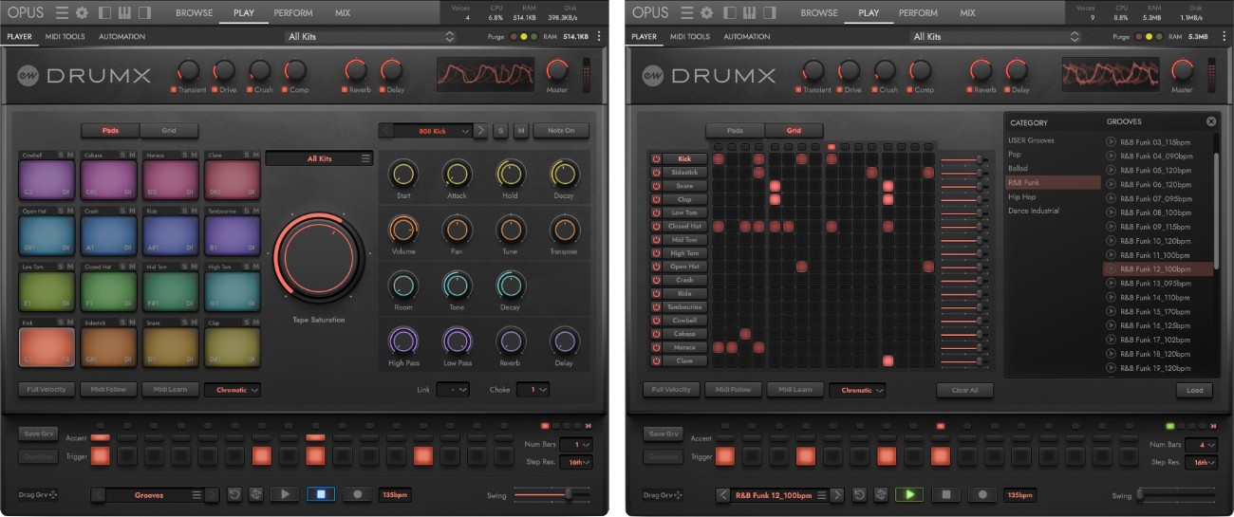Toggle left sidebar panel icon in left window
Screen dimensions: 1234x517
pyautogui.click(x=104, y=12)
